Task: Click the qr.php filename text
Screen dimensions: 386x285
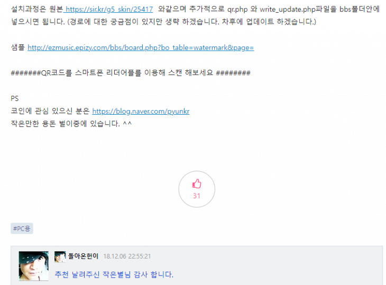Action: click(237, 10)
